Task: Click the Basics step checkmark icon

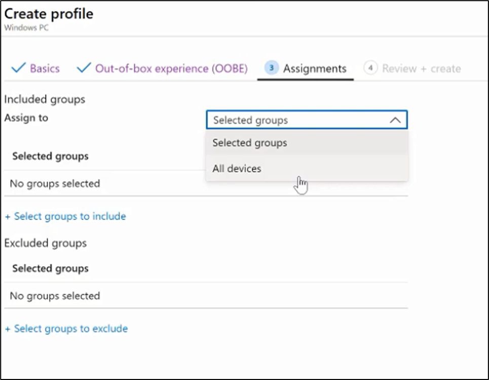Action: click(x=18, y=68)
